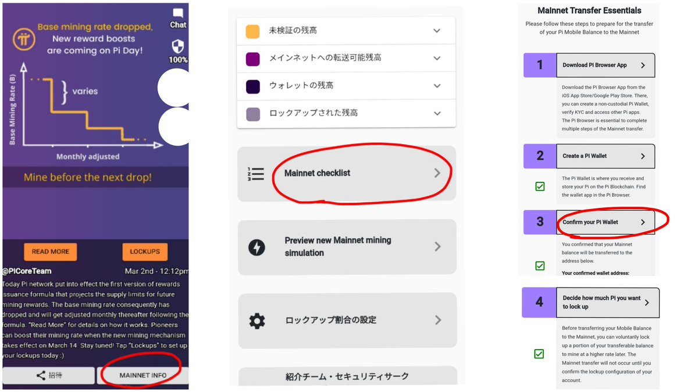Click chevron on Create a Pi Wallet
The height and width of the screenshot is (392, 698).
[643, 156]
